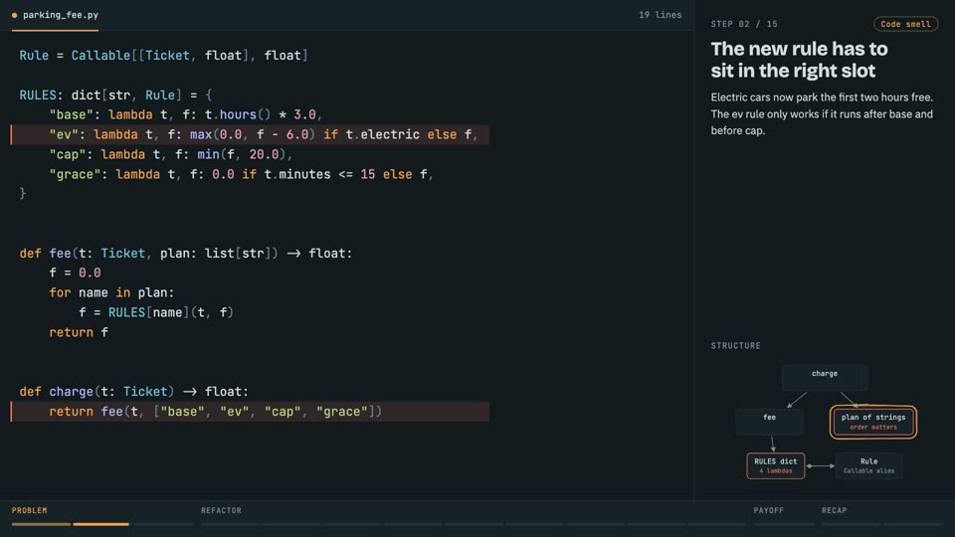Click the "def fee" function signature line
The height and width of the screenshot is (537, 955).
pyautogui.click(x=186, y=254)
